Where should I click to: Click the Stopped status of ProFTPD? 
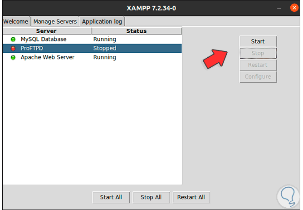tap(105, 48)
